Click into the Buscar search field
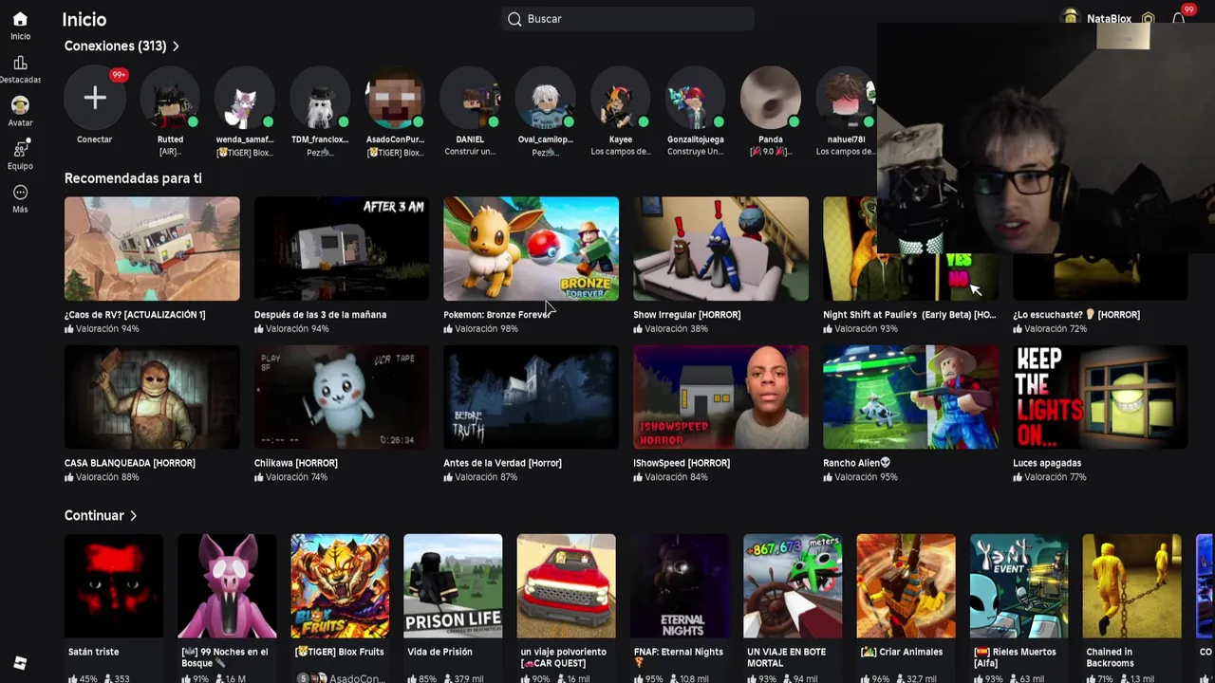Screen dimensions: 1215x683 click(x=627, y=19)
